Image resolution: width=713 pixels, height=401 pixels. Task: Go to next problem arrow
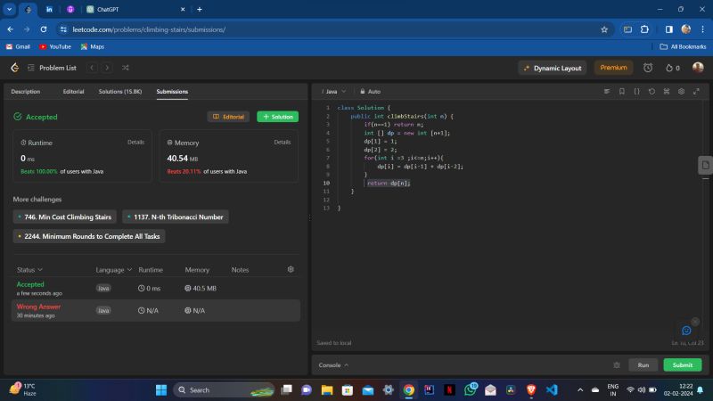click(x=107, y=68)
